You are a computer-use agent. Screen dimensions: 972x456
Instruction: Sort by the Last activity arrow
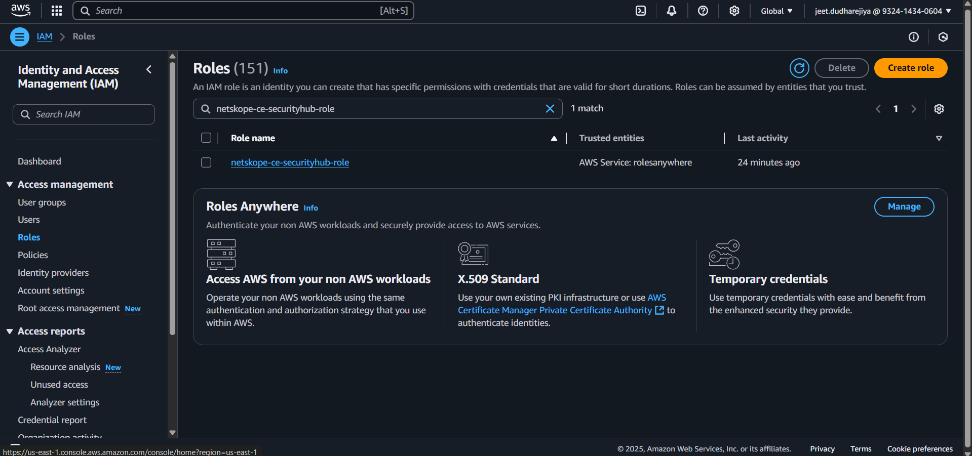click(939, 138)
